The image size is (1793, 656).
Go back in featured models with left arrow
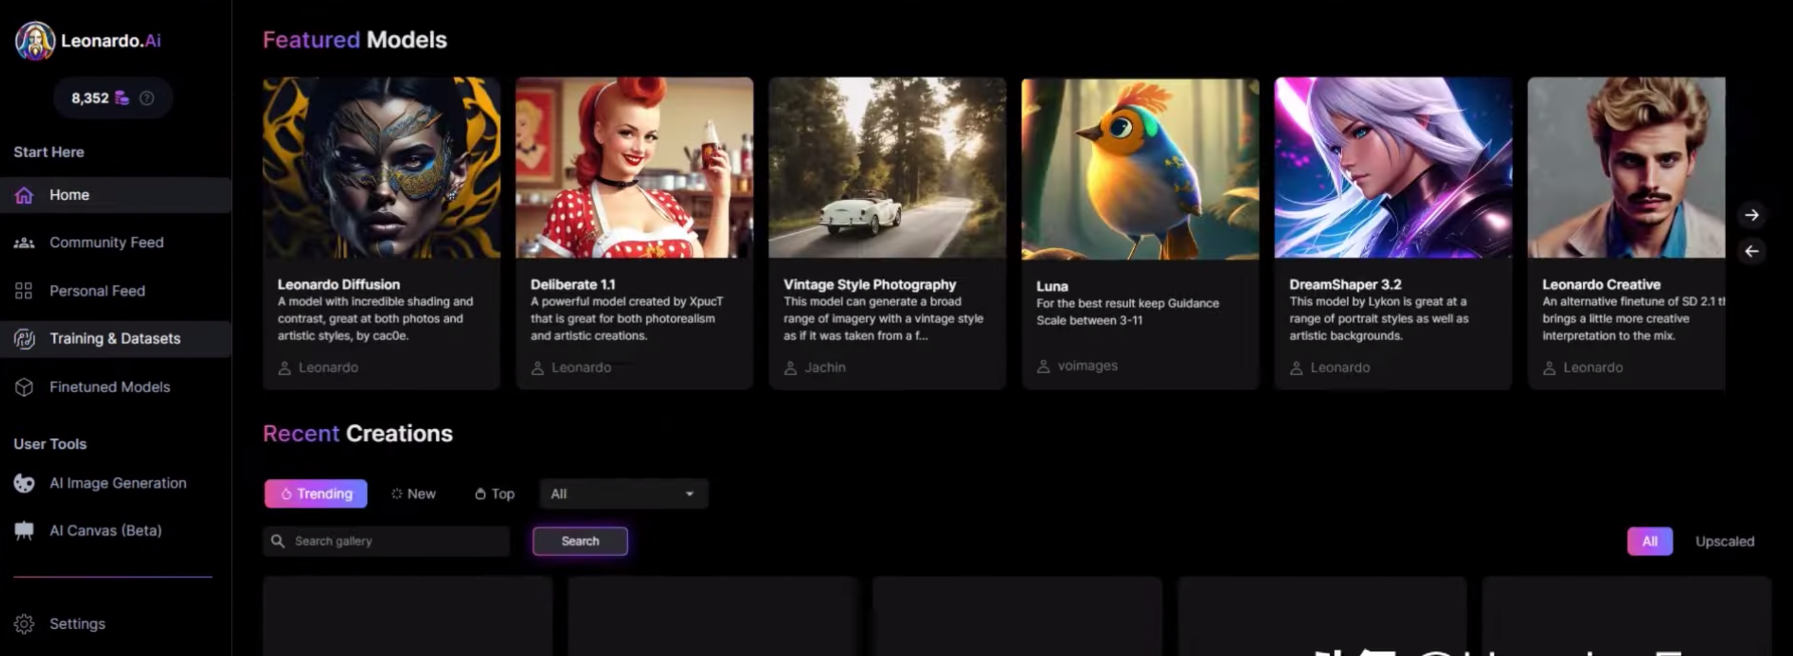point(1752,251)
